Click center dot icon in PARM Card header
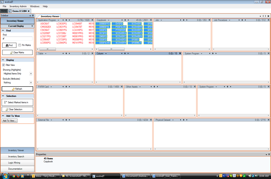Viewport: 271px width, 179px height. (66, 87)
